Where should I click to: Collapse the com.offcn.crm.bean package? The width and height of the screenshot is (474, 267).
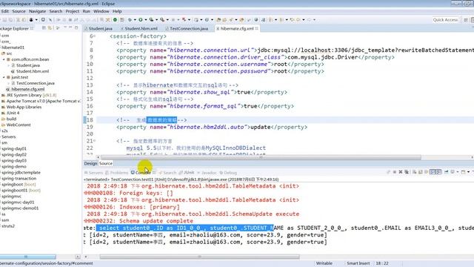(x=4, y=59)
